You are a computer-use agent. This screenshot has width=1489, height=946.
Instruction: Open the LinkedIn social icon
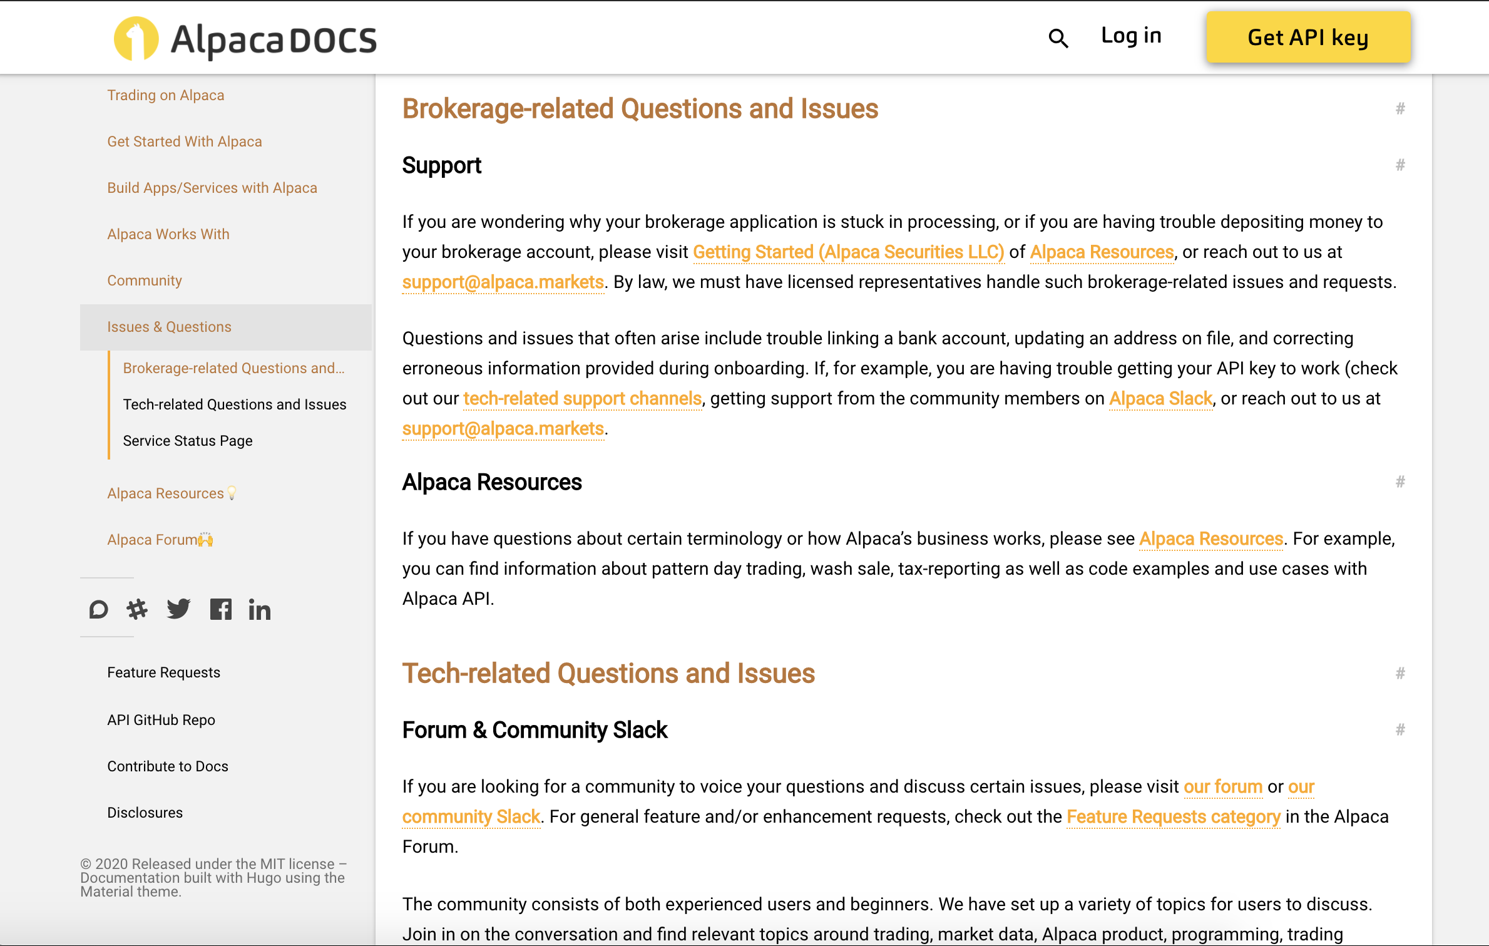pyautogui.click(x=259, y=610)
